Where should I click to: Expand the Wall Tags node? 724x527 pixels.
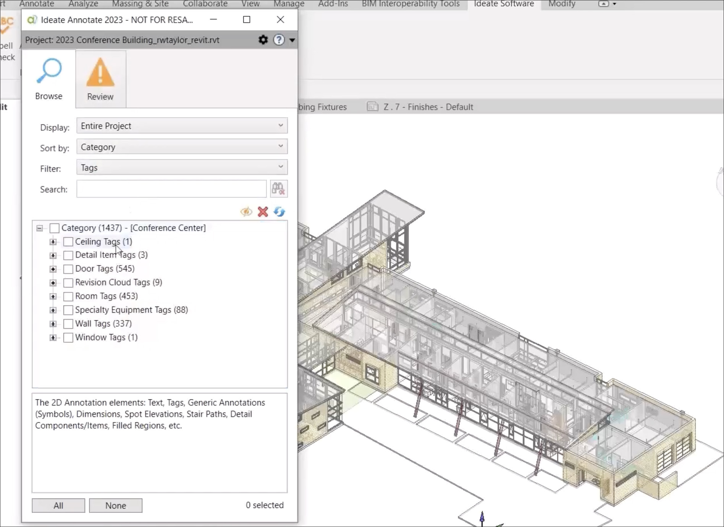click(x=53, y=324)
